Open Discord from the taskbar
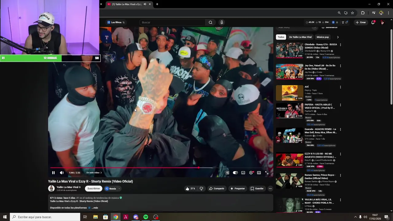 [x=136, y=217]
